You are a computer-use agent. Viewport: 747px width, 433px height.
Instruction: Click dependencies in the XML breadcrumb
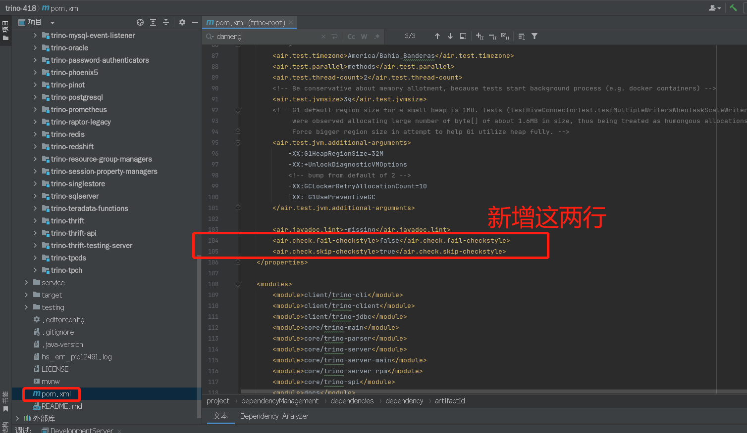click(352, 401)
